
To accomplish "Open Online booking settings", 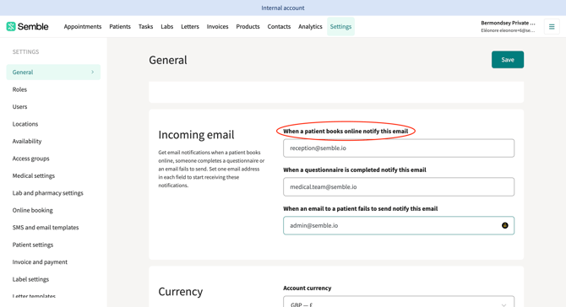I will 32,210.
